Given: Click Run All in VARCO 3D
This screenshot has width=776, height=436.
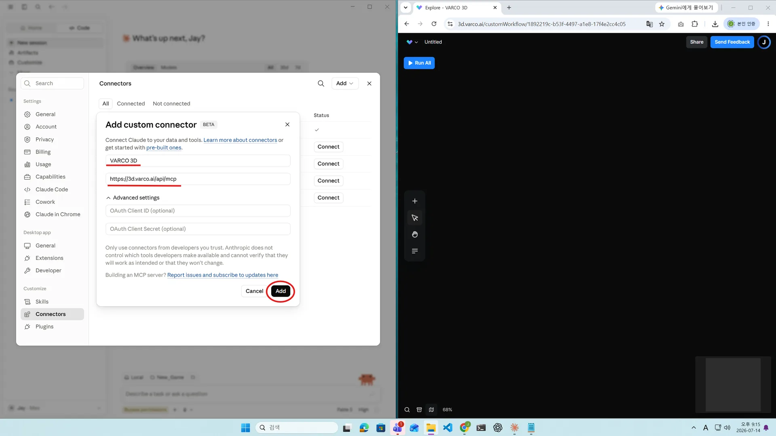Looking at the screenshot, I should tap(419, 63).
